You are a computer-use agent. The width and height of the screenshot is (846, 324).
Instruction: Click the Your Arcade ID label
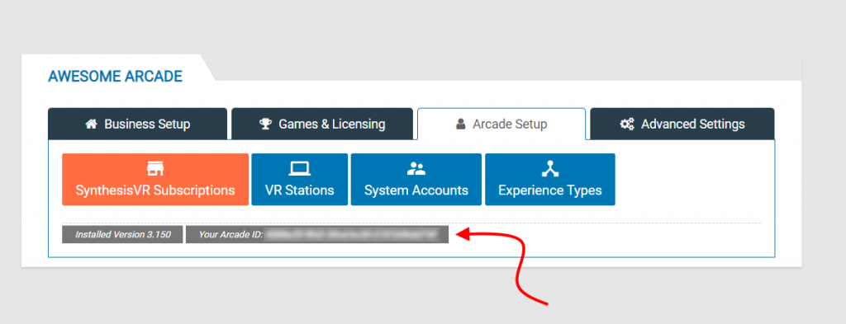click(231, 235)
